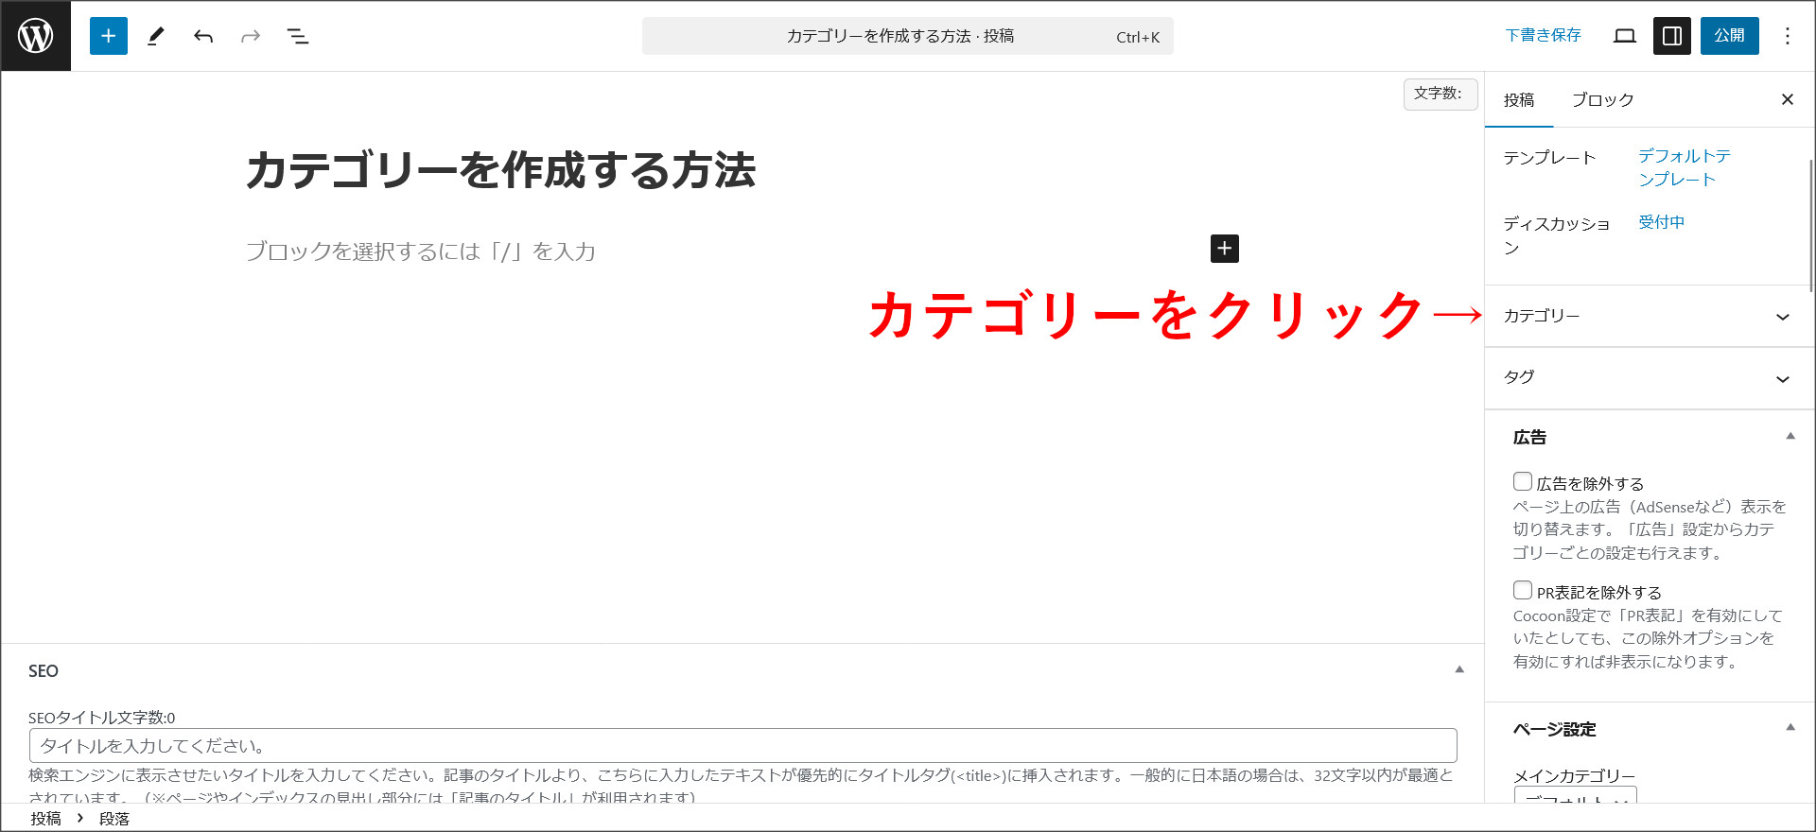
Task: Collapse the 広告 section
Action: point(1790,437)
